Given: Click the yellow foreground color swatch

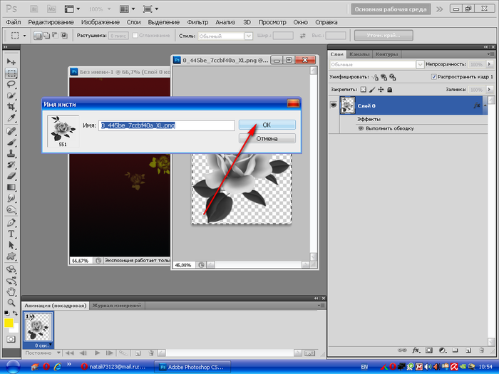Looking at the screenshot, I should pos(9,323).
